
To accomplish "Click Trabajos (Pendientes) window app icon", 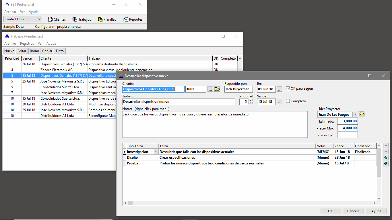I will [7, 36].
